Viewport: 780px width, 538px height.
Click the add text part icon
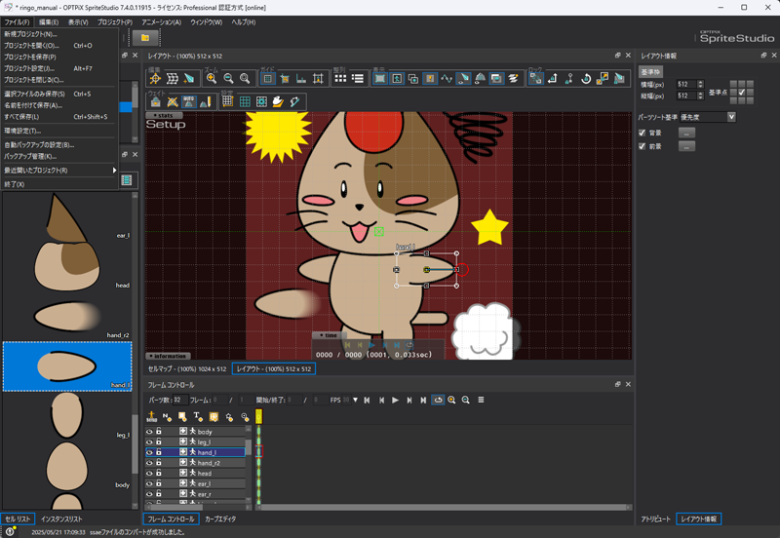tap(198, 417)
